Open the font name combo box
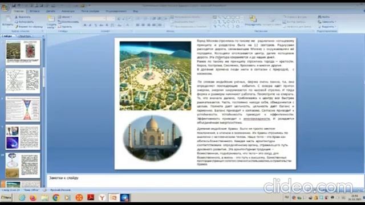This screenshot has width=365, height=205. pos(94,19)
